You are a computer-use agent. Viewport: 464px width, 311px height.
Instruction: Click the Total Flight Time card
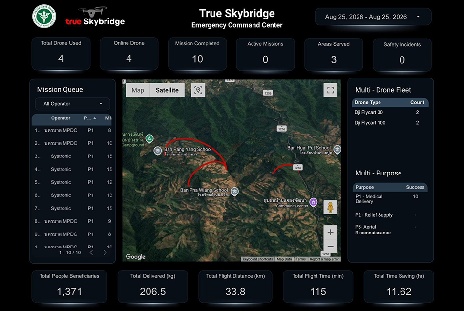pos(318,286)
